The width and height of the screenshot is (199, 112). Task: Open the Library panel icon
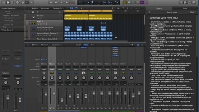[3, 2]
